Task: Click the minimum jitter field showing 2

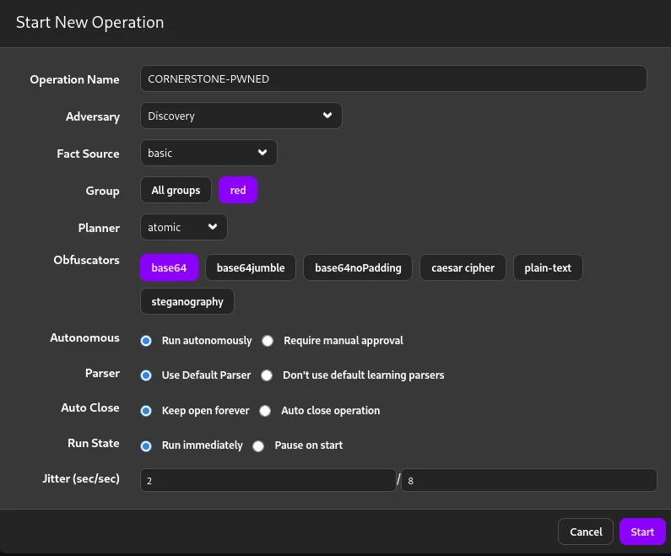Action: coord(268,480)
